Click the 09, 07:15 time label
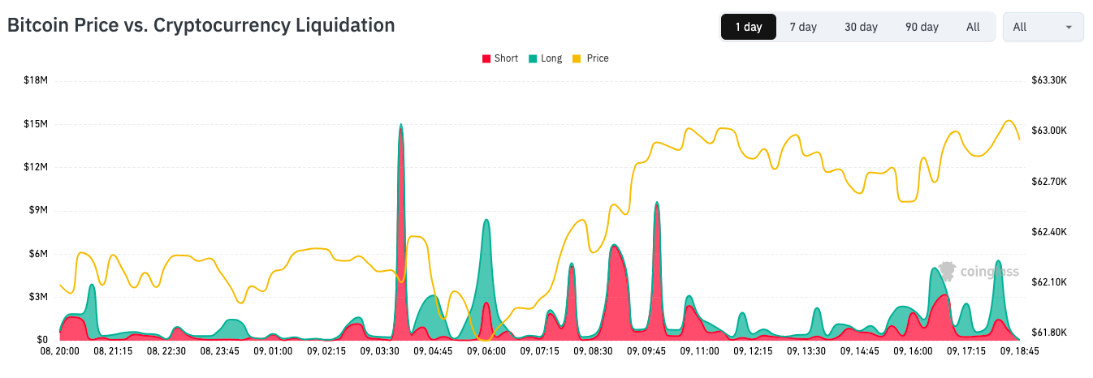 click(539, 351)
